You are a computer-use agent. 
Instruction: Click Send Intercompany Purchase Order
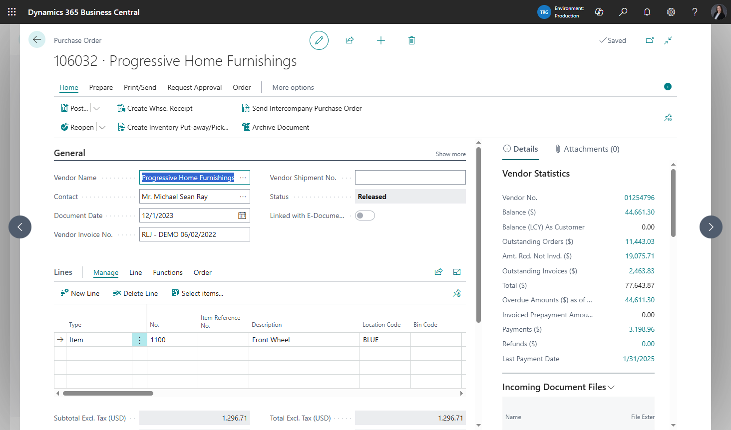(x=302, y=108)
